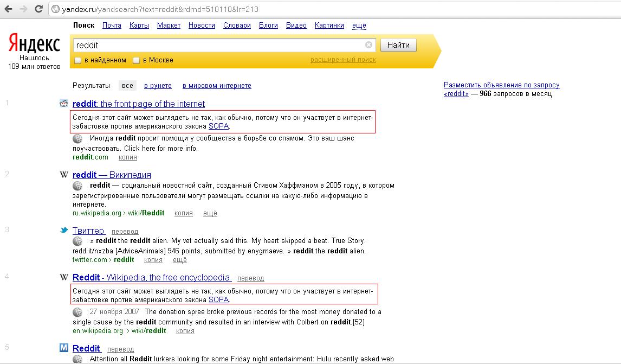The height and width of the screenshot is (364, 621).
Task: Open 'reddit: the front page of the internet'
Action: tap(139, 104)
